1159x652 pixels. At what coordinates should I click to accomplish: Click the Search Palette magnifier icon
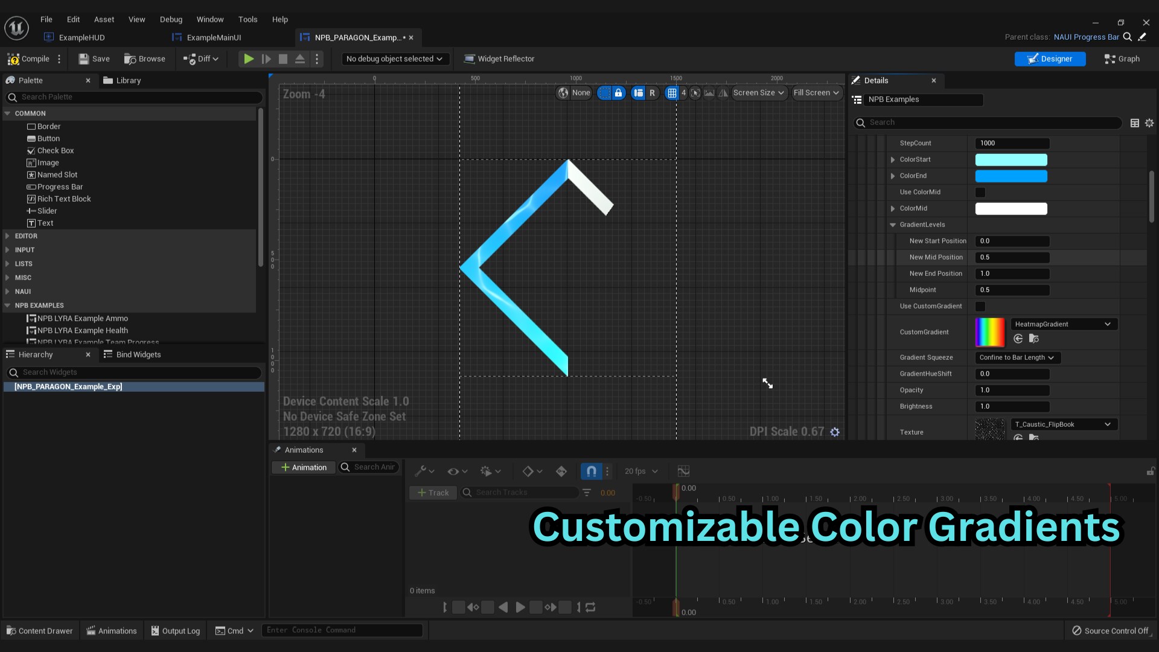point(13,97)
